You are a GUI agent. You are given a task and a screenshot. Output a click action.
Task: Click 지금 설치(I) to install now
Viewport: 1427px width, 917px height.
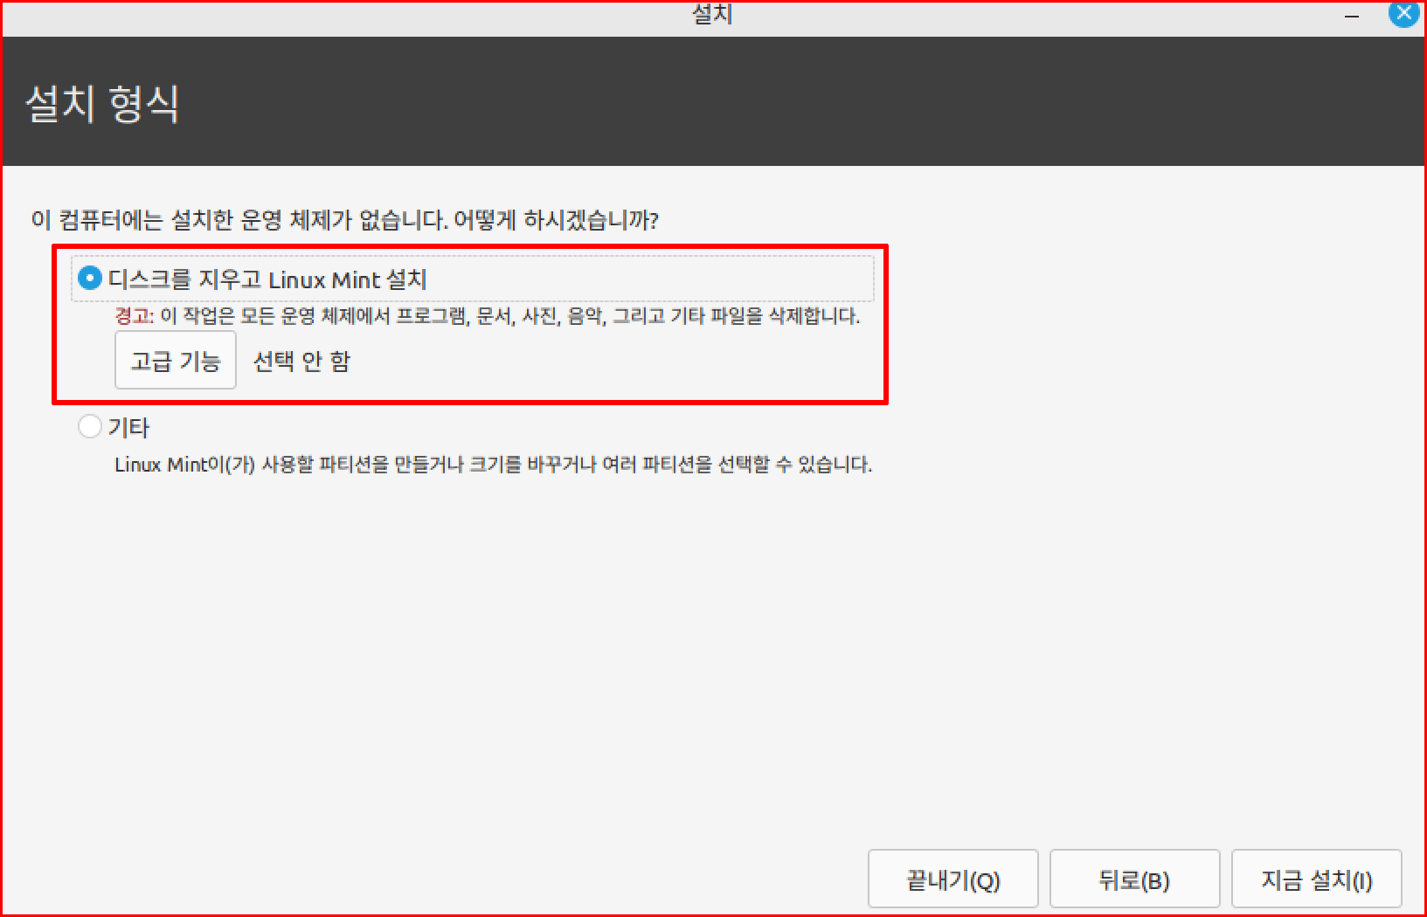(1316, 879)
